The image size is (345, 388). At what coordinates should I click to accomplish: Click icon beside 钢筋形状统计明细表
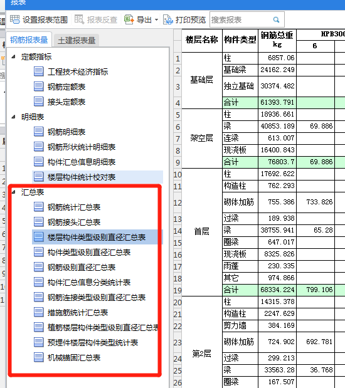click(x=39, y=147)
